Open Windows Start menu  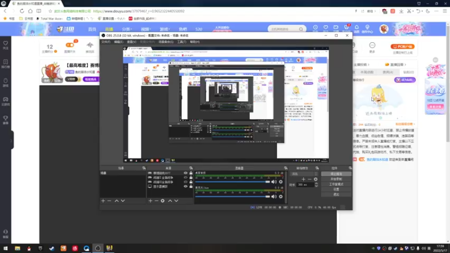[6, 249]
